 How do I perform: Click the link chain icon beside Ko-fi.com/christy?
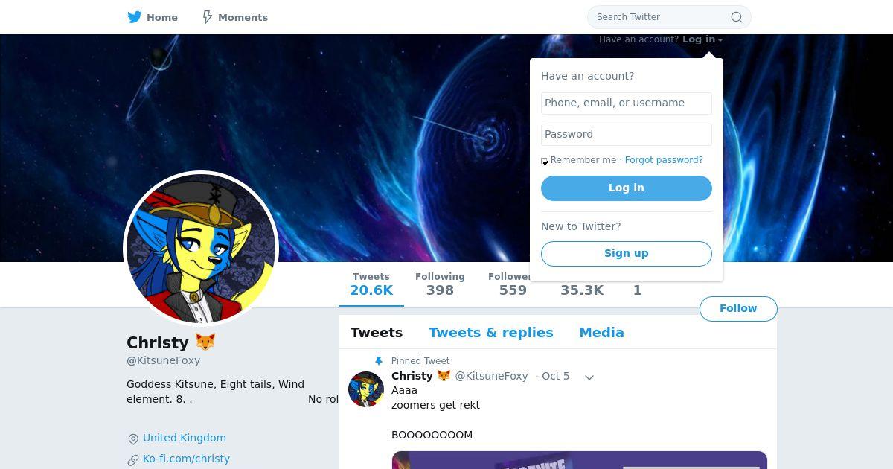point(133,460)
